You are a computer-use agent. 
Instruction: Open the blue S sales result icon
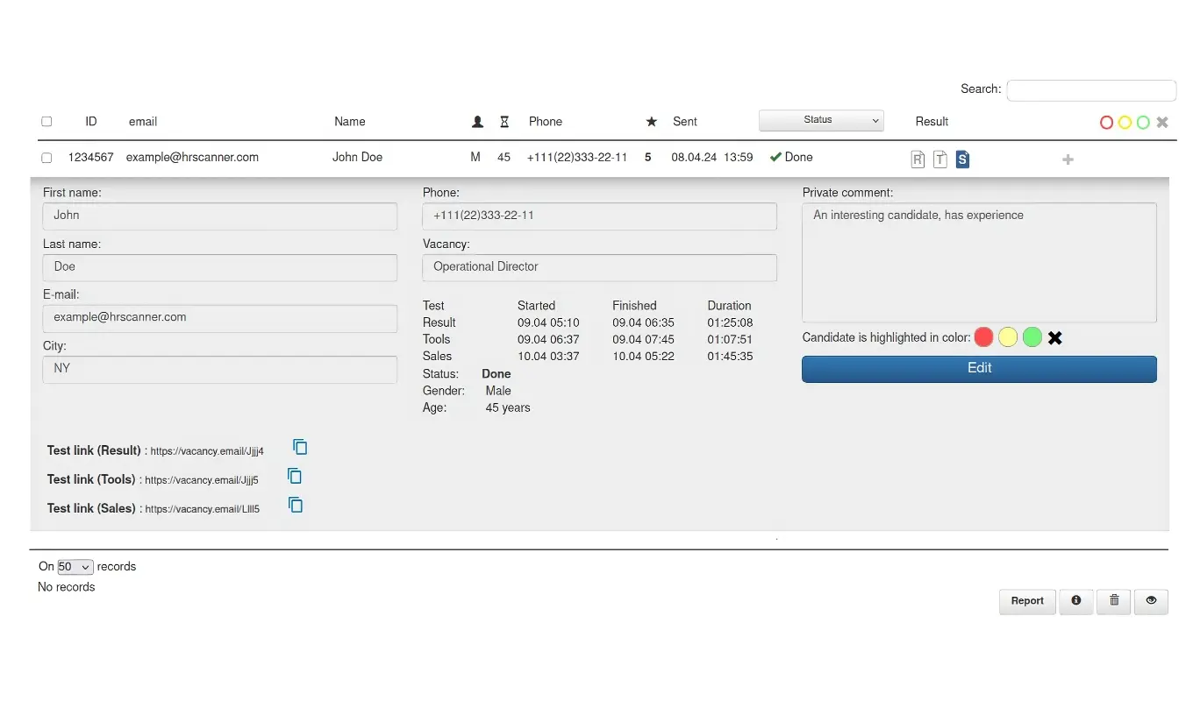pyautogui.click(x=962, y=159)
